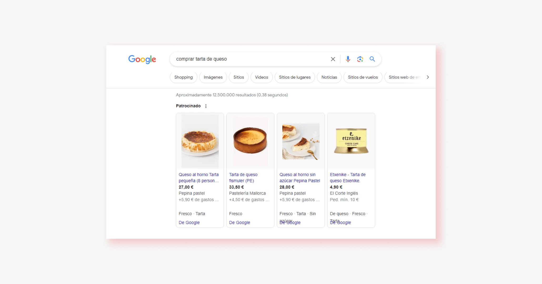Image resolution: width=542 pixels, height=284 pixels.
Task: Open Google Lens image search icon
Action: (x=360, y=59)
